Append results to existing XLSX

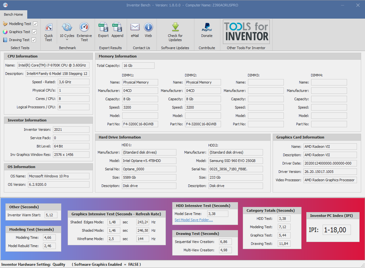coord(117,30)
